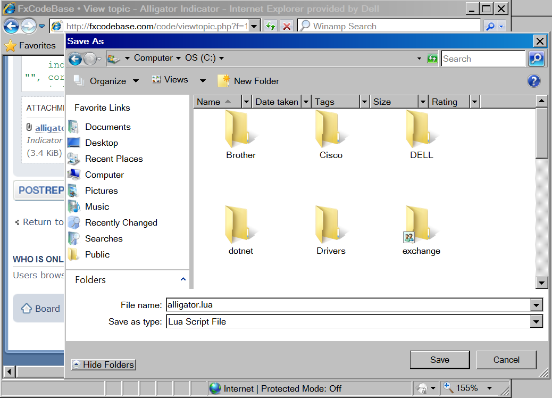Expand the Folders pane
This screenshot has width=552, height=398.
[183, 279]
